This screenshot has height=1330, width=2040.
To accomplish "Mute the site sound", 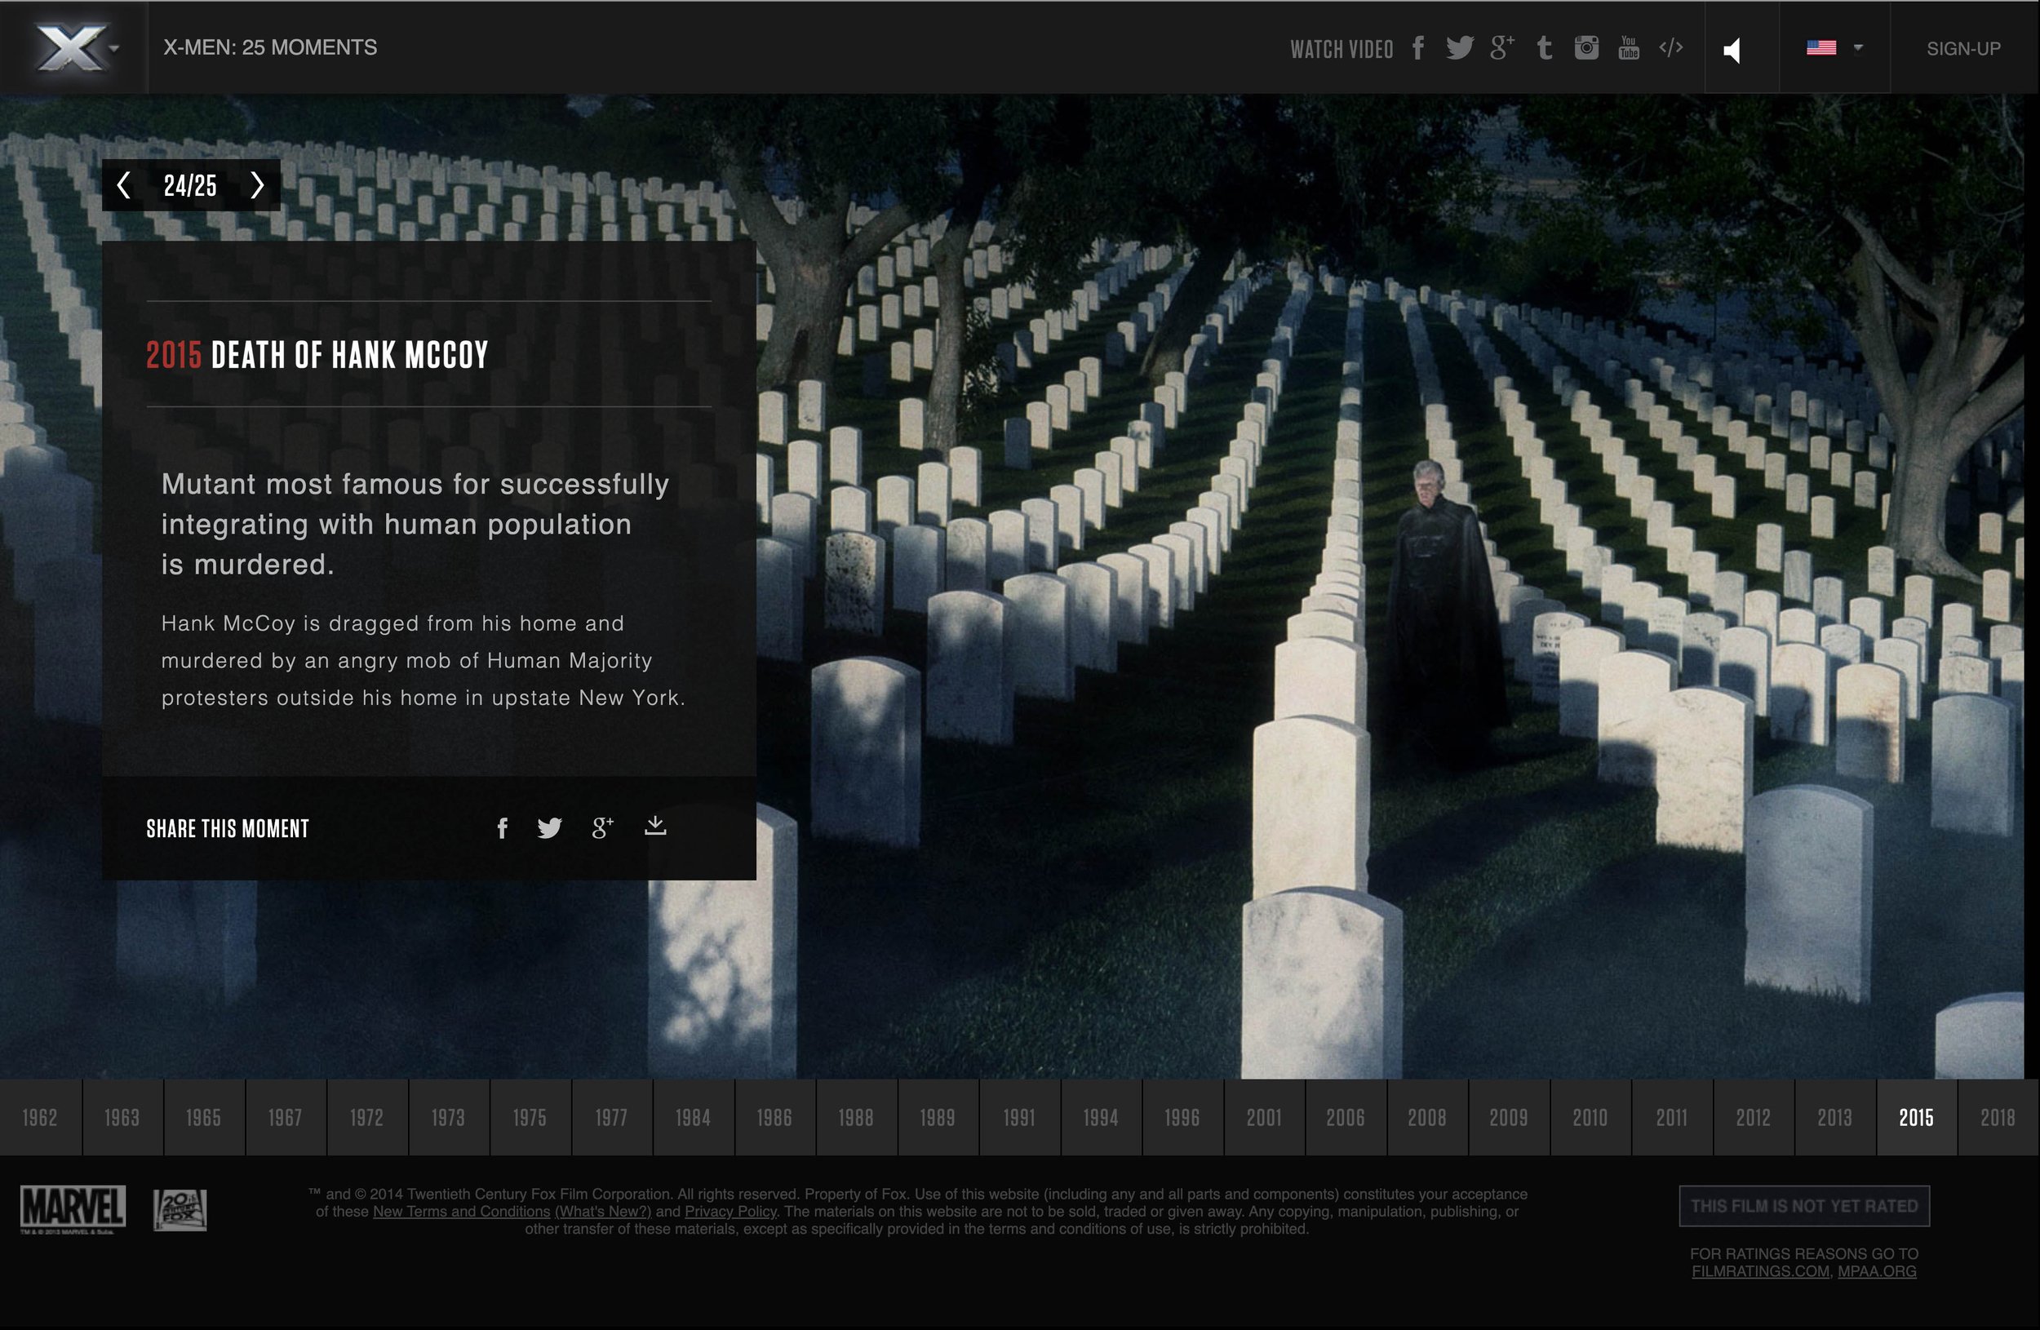I will tap(1733, 50).
